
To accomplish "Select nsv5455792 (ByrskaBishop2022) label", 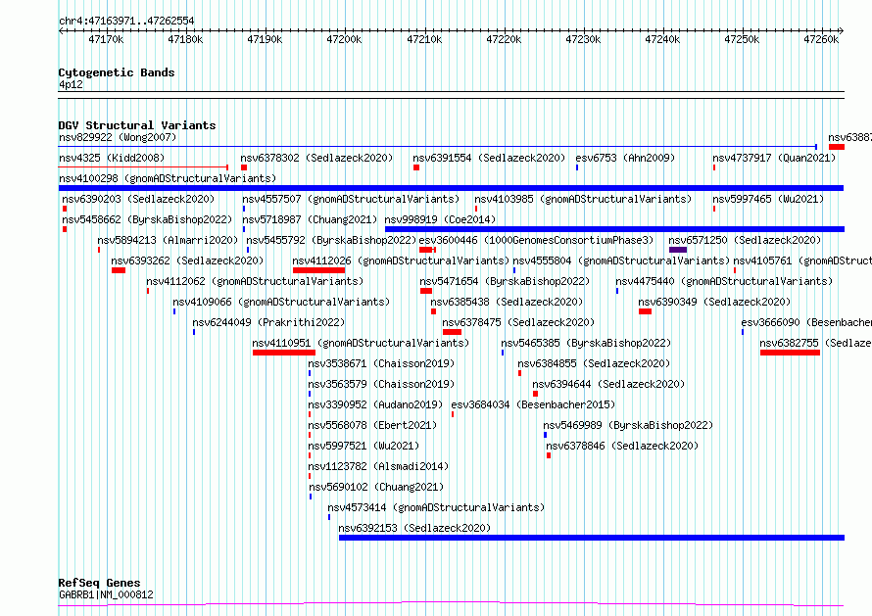I will pyautogui.click(x=331, y=240).
